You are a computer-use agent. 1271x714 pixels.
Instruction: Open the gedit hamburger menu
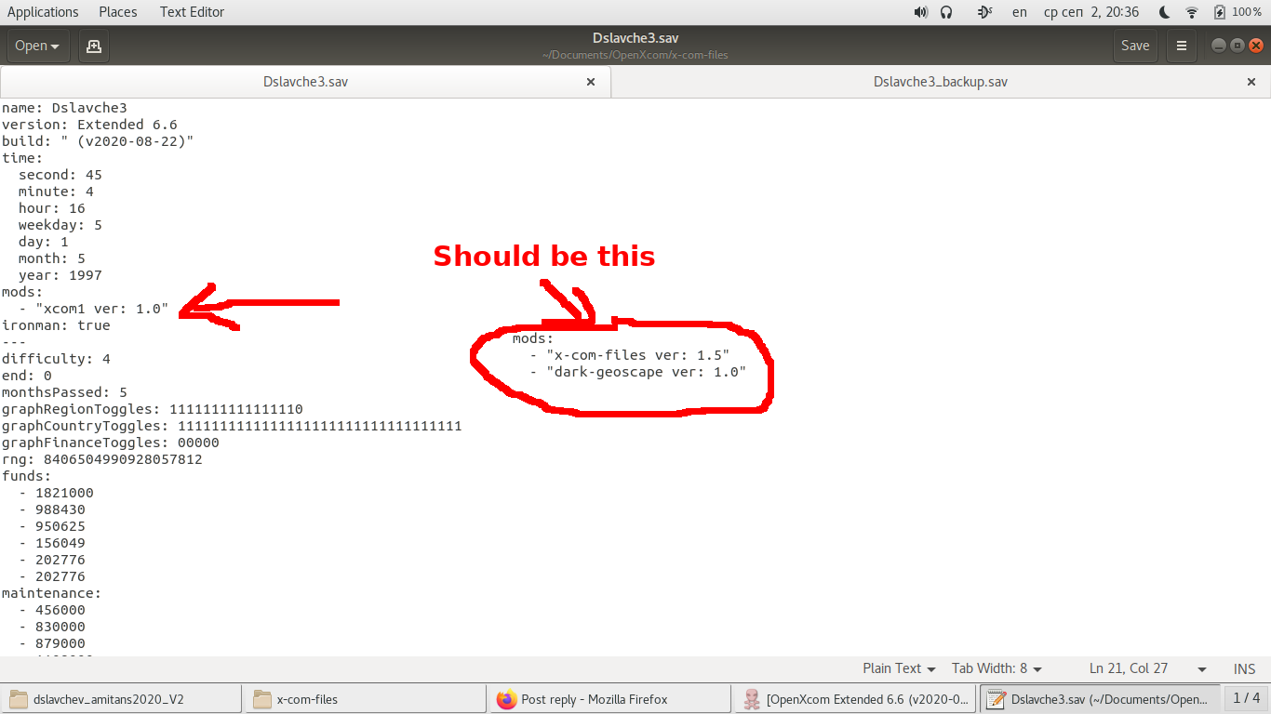point(1181,45)
